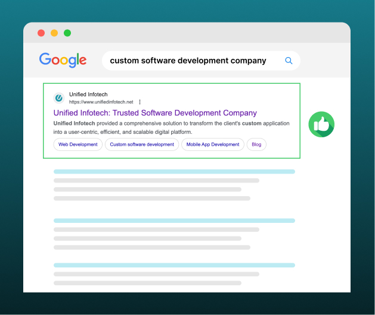Open the three-dot menu beside the result URL

[x=140, y=102]
